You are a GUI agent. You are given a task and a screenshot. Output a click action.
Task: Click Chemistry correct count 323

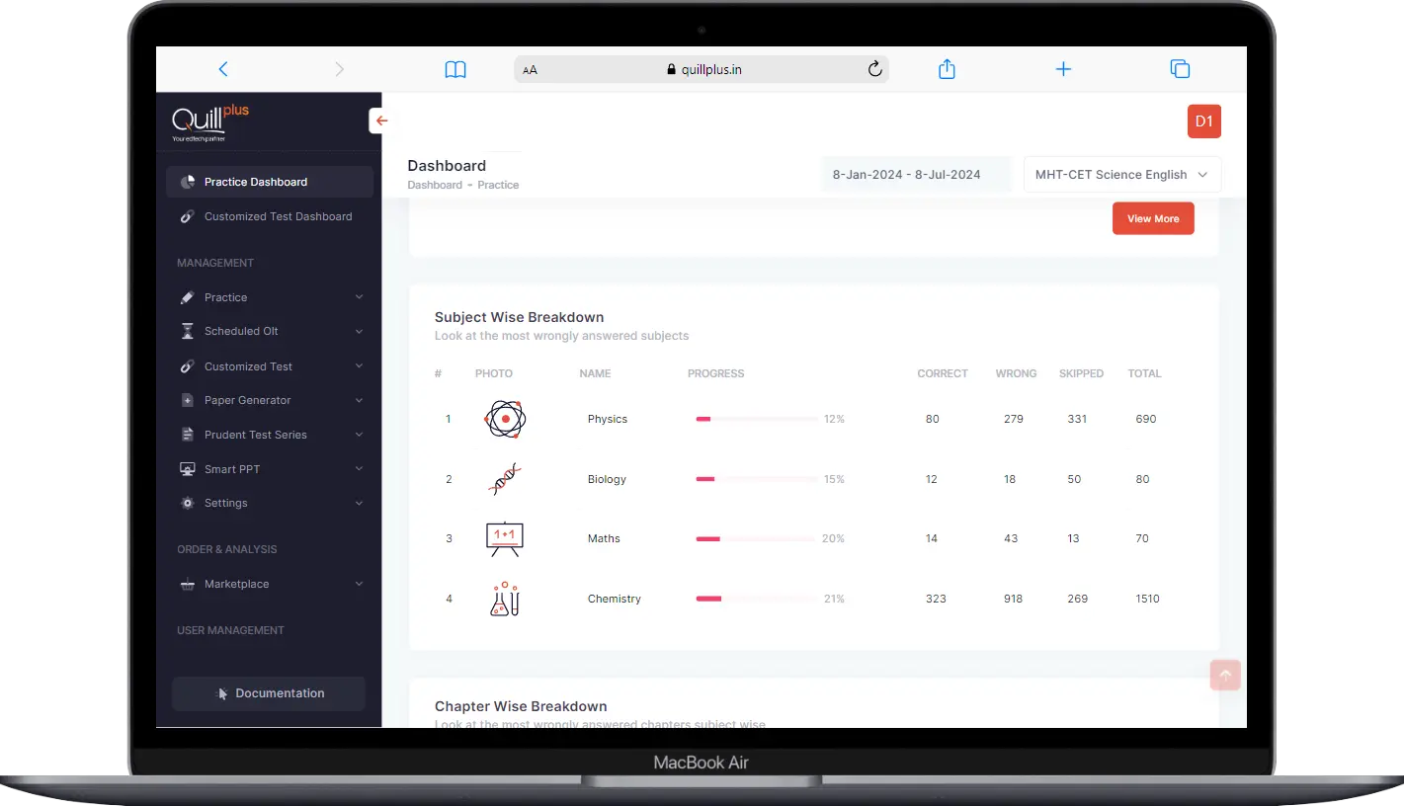(x=936, y=599)
